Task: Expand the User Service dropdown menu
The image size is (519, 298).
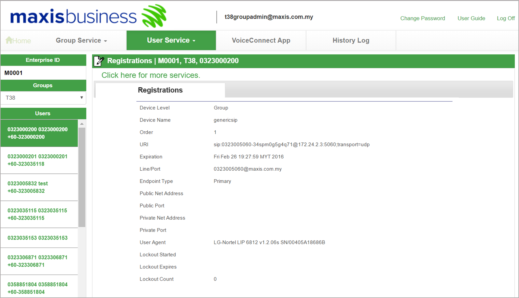Action: click(171, 41)
